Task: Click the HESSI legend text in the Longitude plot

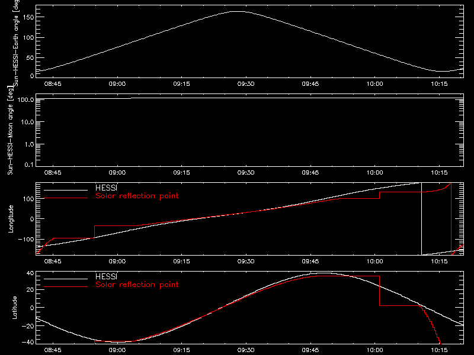Action: coord(106,188)
